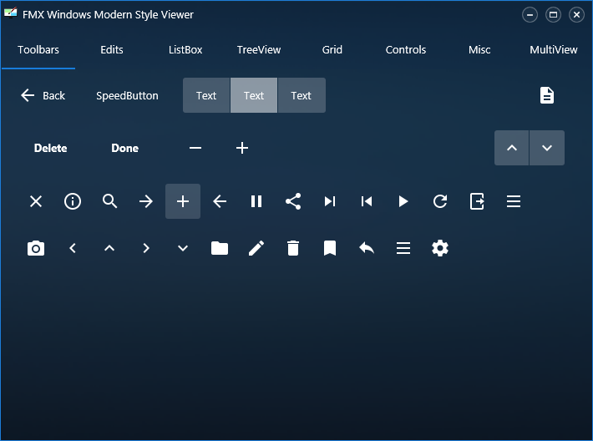Click the document page icon
The width and height of the screenshot is (593, 441).
(x=547, y=95)
